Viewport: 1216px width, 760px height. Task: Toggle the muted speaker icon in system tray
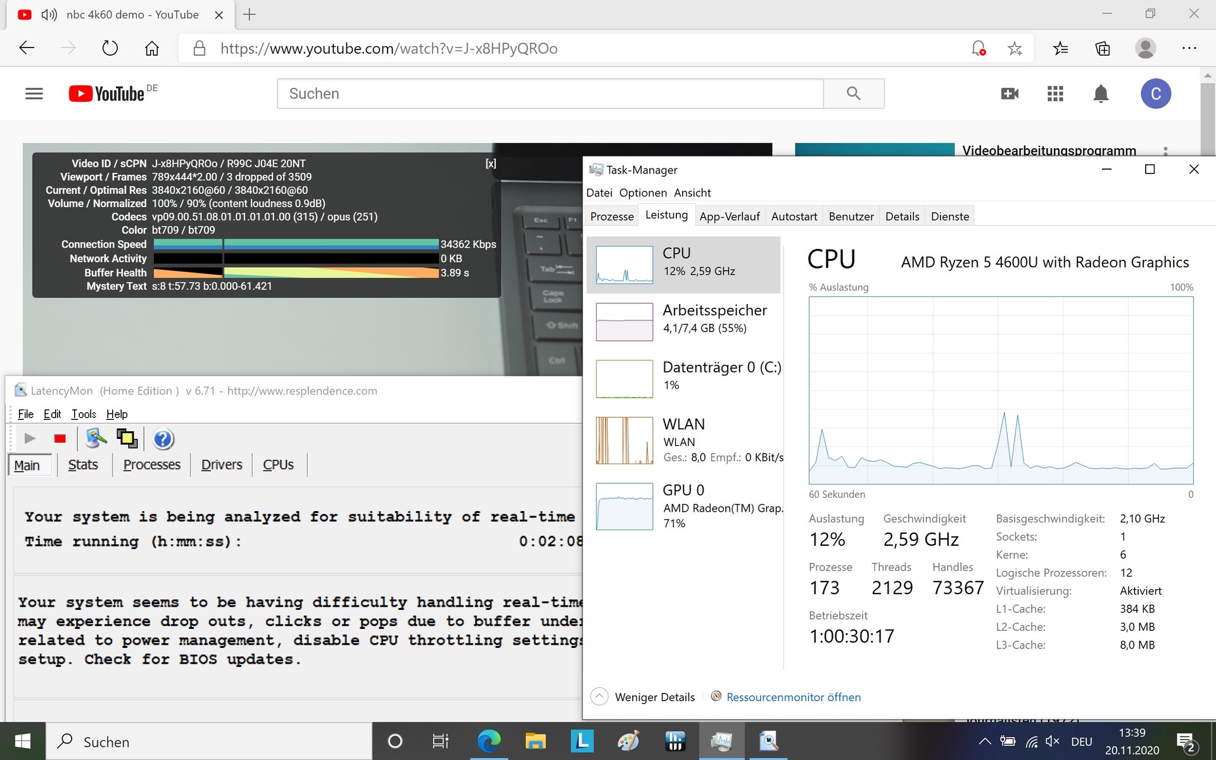click(1052, 742)
